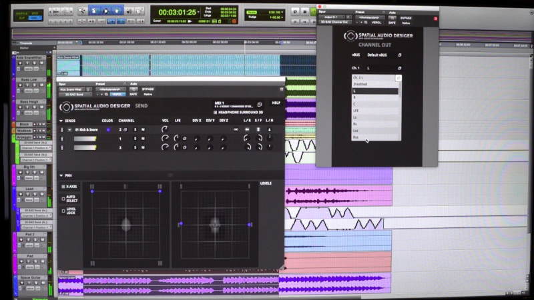Select the Selector tool in toolbar

click(105, 11)
